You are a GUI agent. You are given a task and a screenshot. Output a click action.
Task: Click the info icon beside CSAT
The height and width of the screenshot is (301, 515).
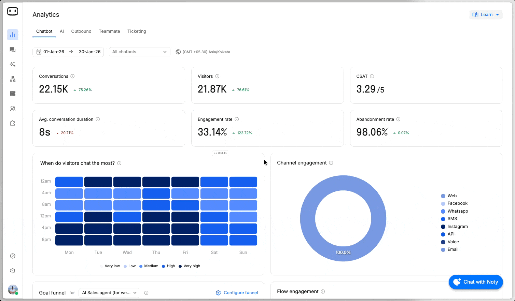[372, 76]
